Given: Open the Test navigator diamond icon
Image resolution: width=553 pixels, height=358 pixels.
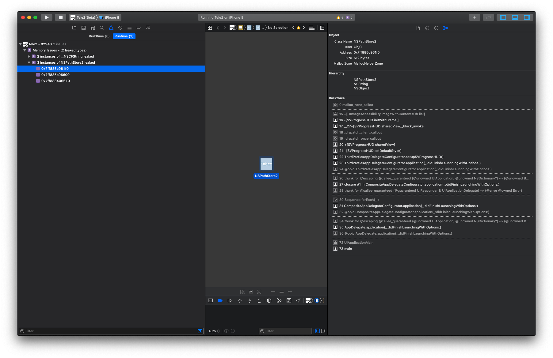Looking at the screenshot, I should [120, 28].
